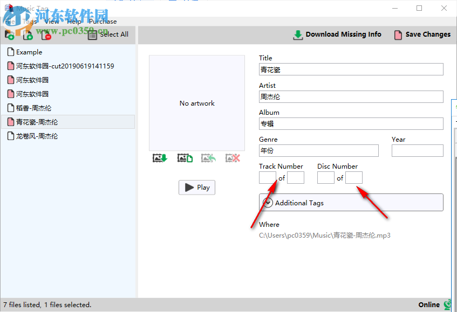Open the View menu
Screen dimensions: 457x312
click(x=52, y=22)
